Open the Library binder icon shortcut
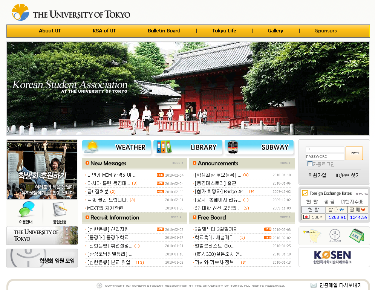 click(x=188, y=147)
